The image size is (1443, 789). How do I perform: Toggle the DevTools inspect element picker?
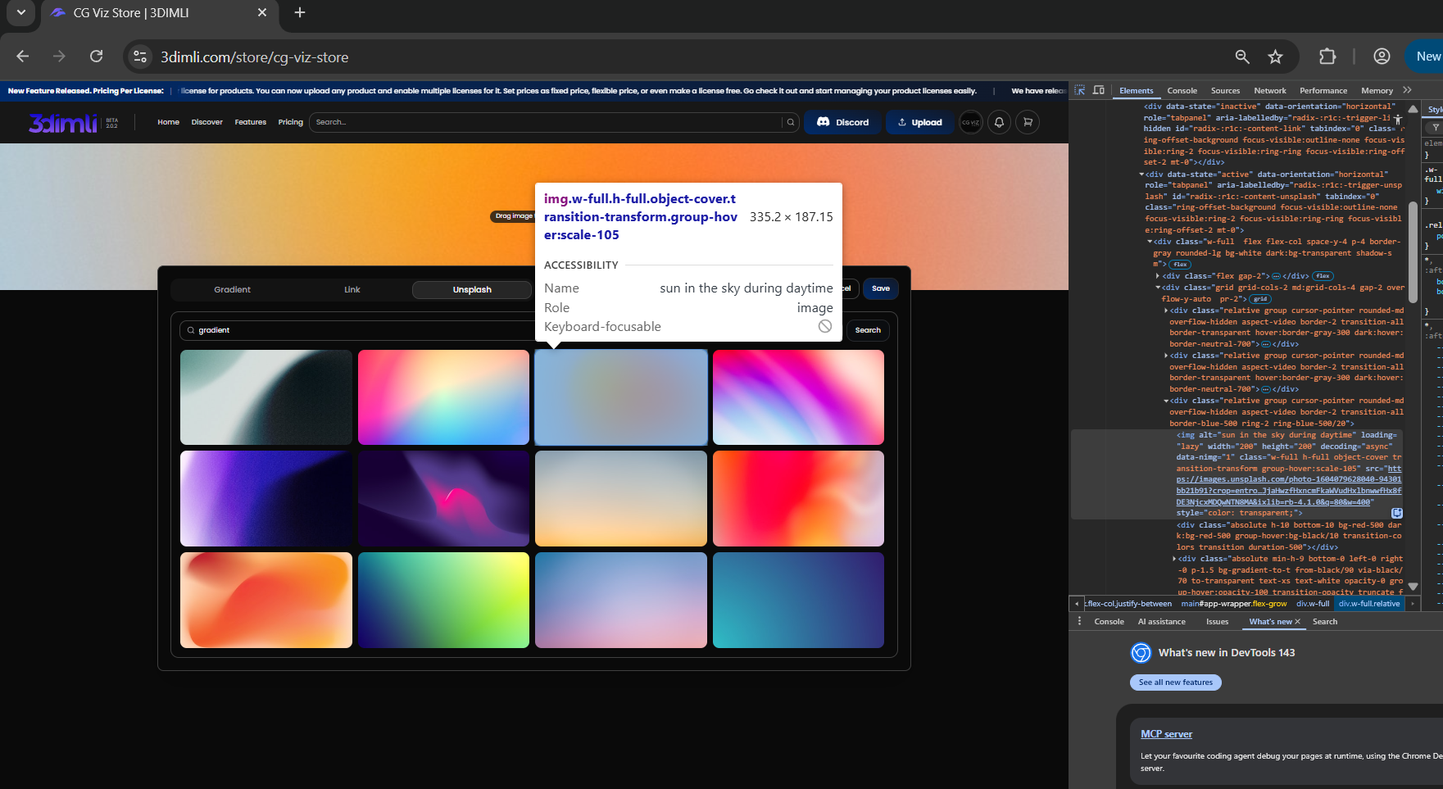point(1080,90)
